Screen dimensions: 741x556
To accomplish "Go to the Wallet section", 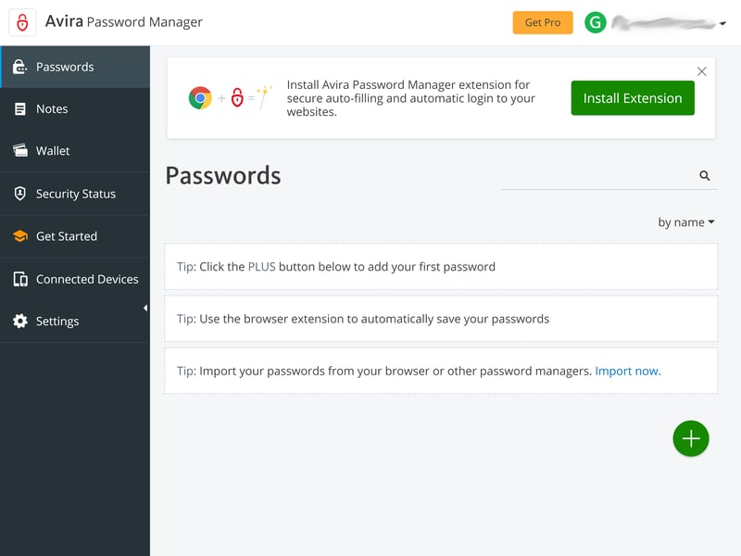I will tap(75, 151).
